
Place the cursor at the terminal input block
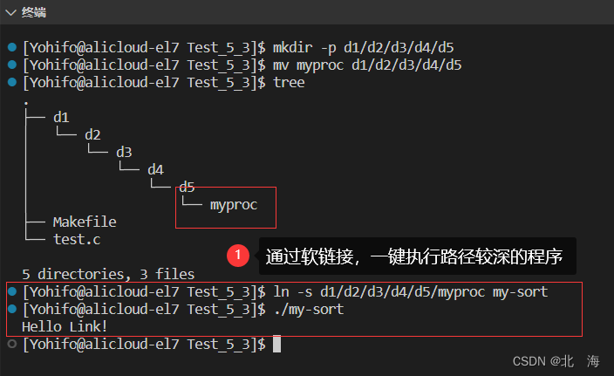coord(277,344)
